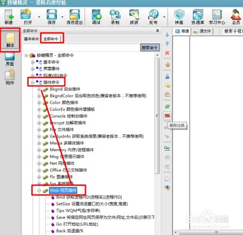243x235 pixels.
Task: Select the Msg 信息提示插件 item
Action: [x=67, y=157]
